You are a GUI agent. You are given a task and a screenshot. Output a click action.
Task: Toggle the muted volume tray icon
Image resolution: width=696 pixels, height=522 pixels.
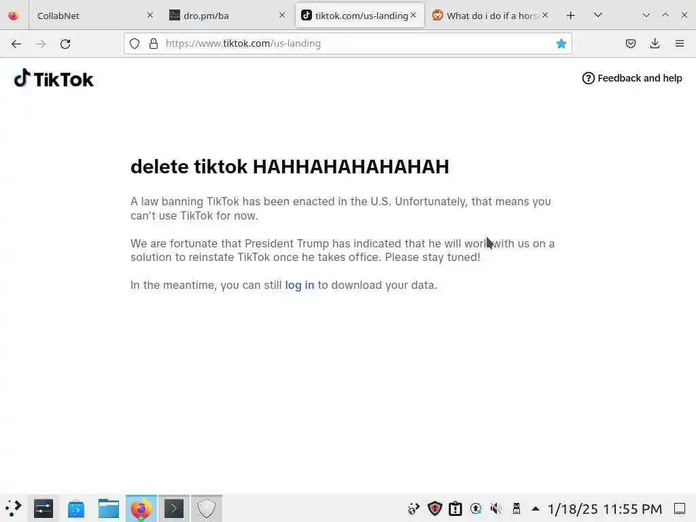point(495,508)
